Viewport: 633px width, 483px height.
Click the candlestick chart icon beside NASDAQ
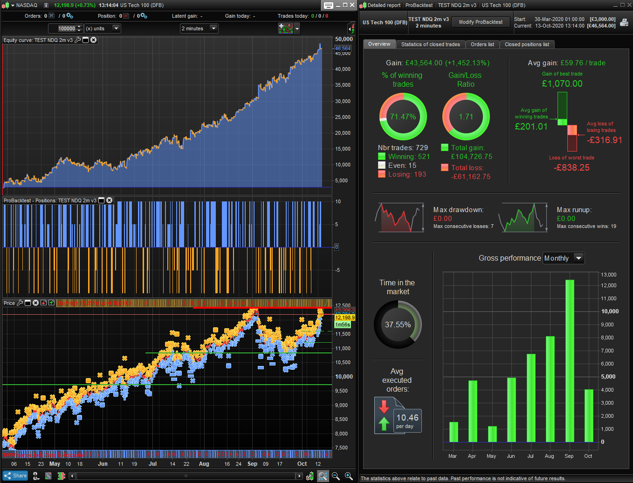point(6,5)
